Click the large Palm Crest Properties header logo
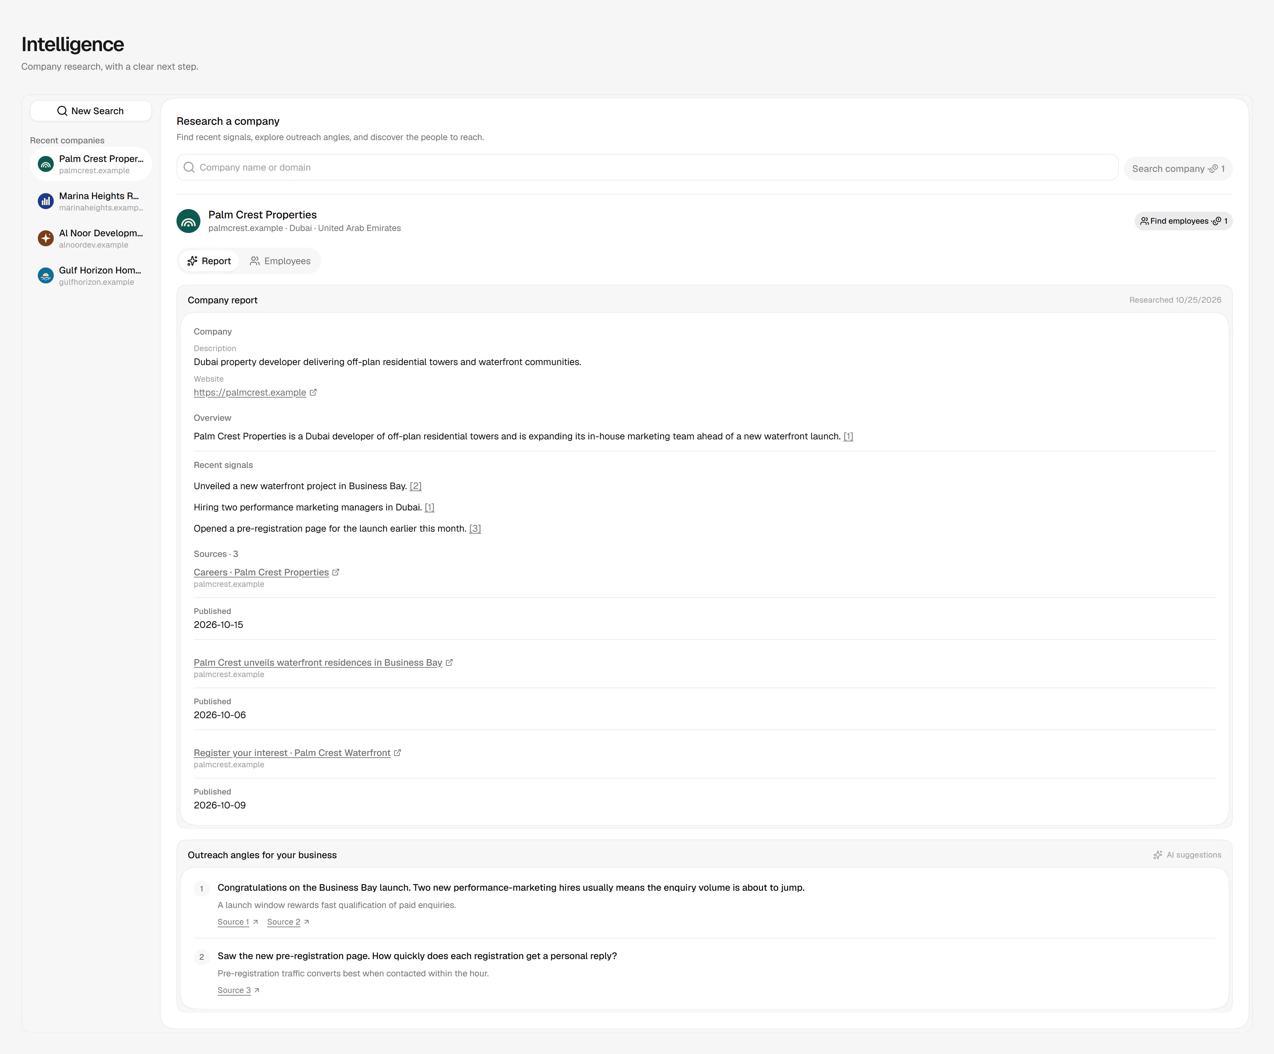The image size is (1274, 1054). [x=189, y=221]
